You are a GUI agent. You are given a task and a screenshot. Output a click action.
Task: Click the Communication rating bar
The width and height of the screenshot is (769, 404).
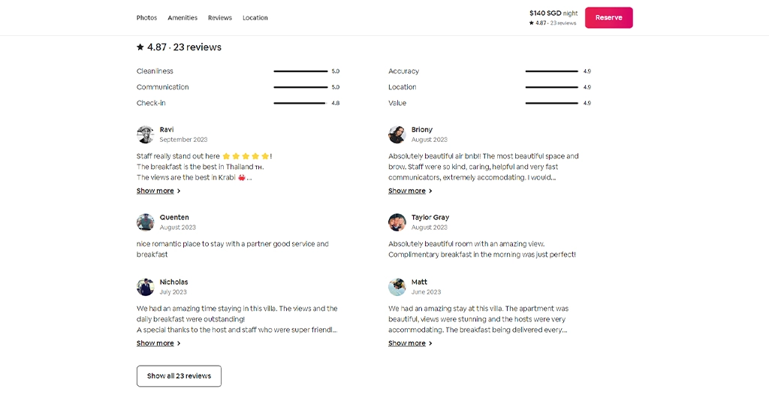300,87
